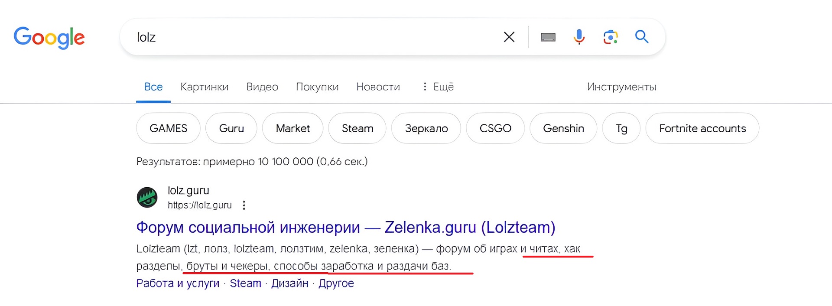
Task: Select the Fortnite accounts chip
Action: (702, 128)
